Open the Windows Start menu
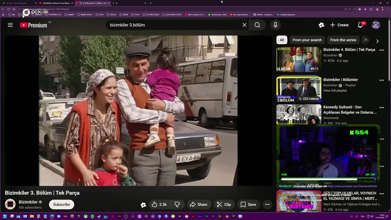The width and height of the screenshot is (391, 220). (x=5, y=217)
